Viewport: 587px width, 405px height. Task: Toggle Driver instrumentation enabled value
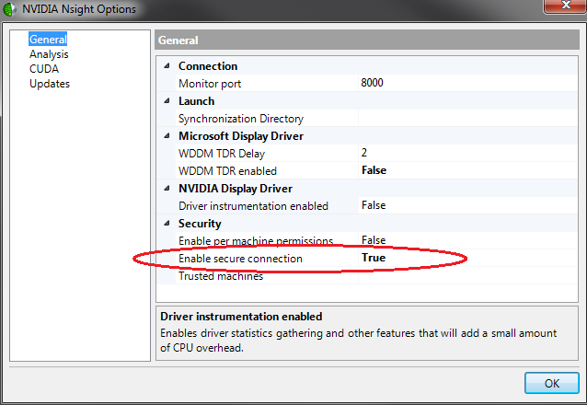[x=468, y=205]
